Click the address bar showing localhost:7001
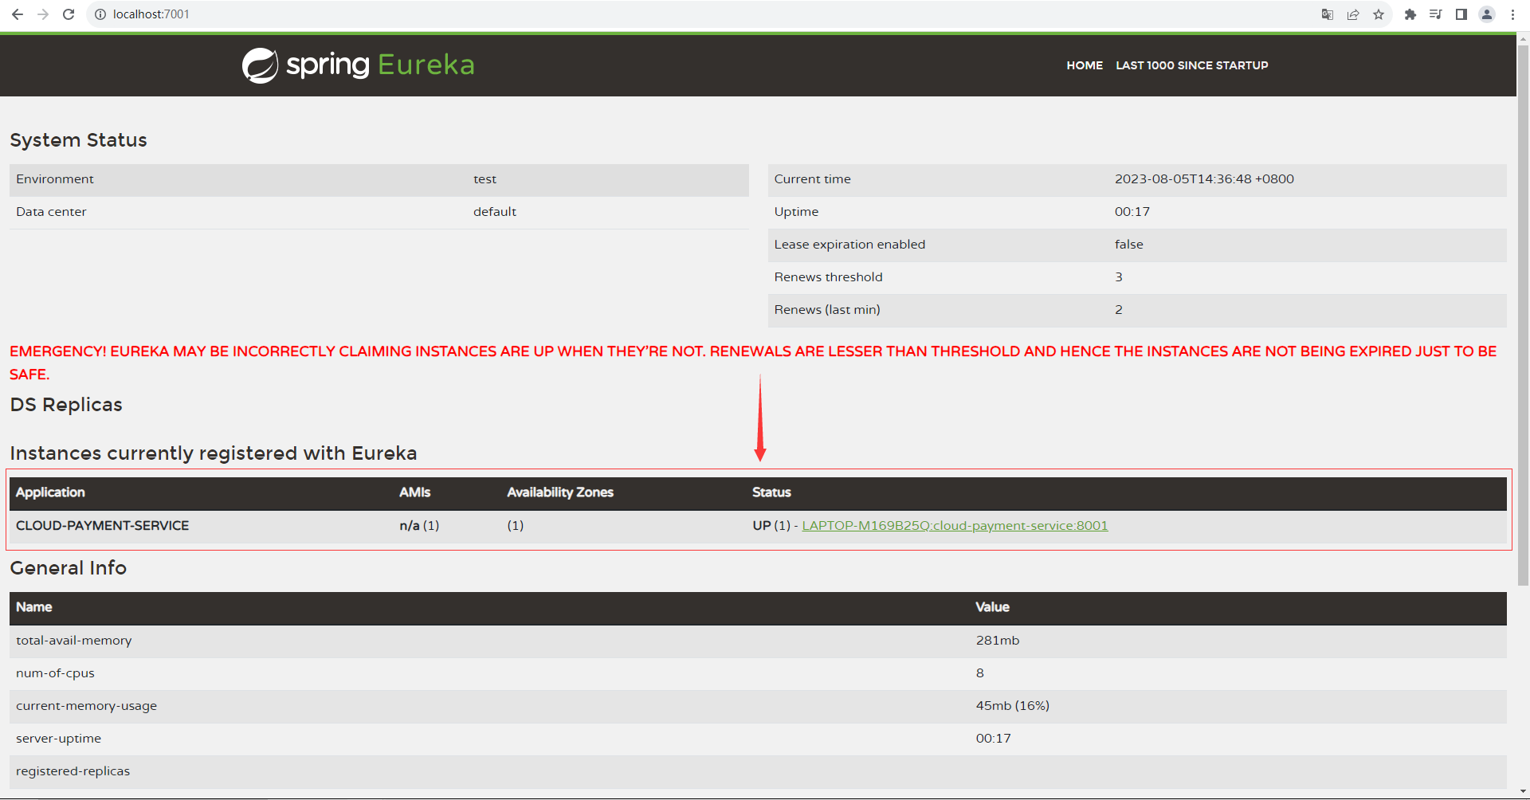 coord(701,14)
